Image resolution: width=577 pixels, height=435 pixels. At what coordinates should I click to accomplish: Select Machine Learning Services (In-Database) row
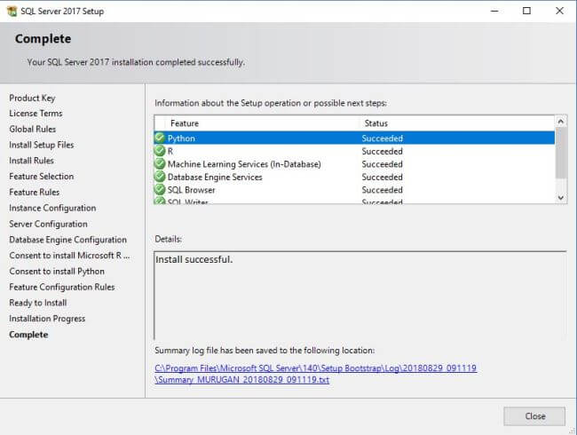[x=354, y=163]
